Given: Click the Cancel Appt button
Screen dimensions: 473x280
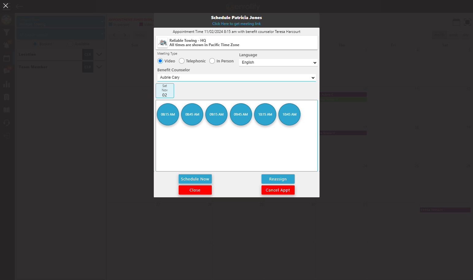Looking at the screenshot, I should (x=278, y=190).
